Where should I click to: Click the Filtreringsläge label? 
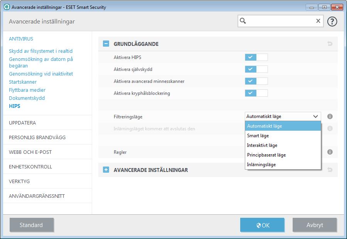click(x=128, y=117)
